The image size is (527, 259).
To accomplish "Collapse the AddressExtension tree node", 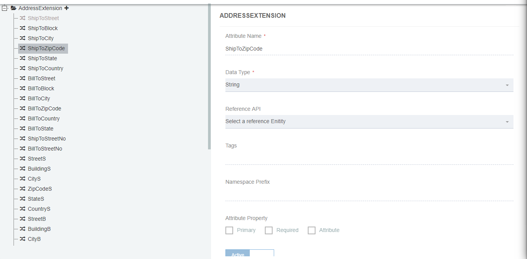I will 4,8.
